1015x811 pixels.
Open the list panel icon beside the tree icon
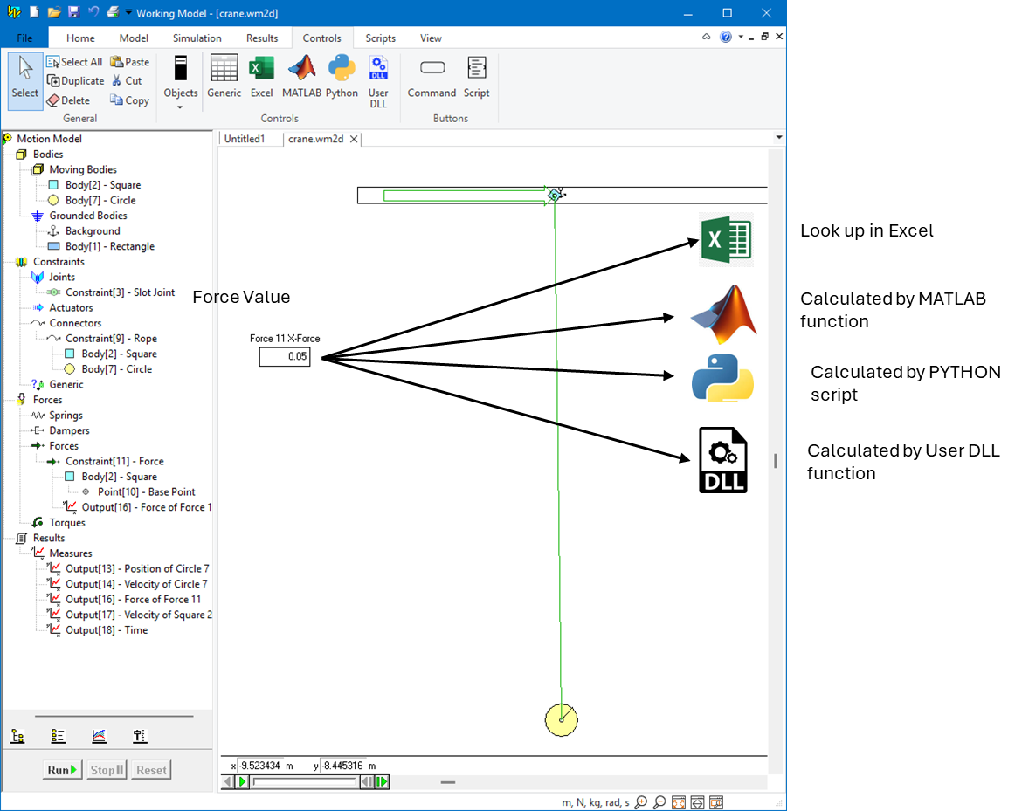(58, 736)
